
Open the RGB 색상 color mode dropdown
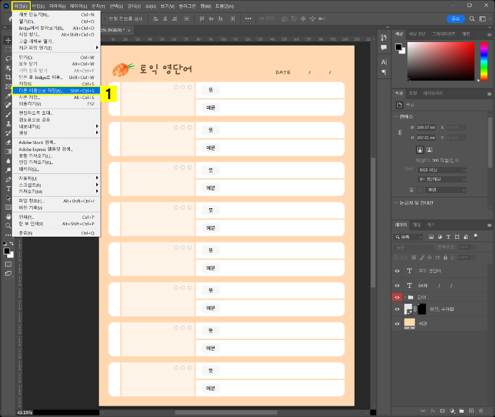click(441, 170)
